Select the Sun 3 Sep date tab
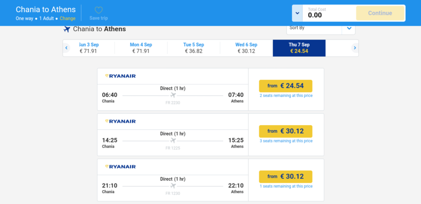The height and width of the screenshot is (204, 421). tap(88, 48)
